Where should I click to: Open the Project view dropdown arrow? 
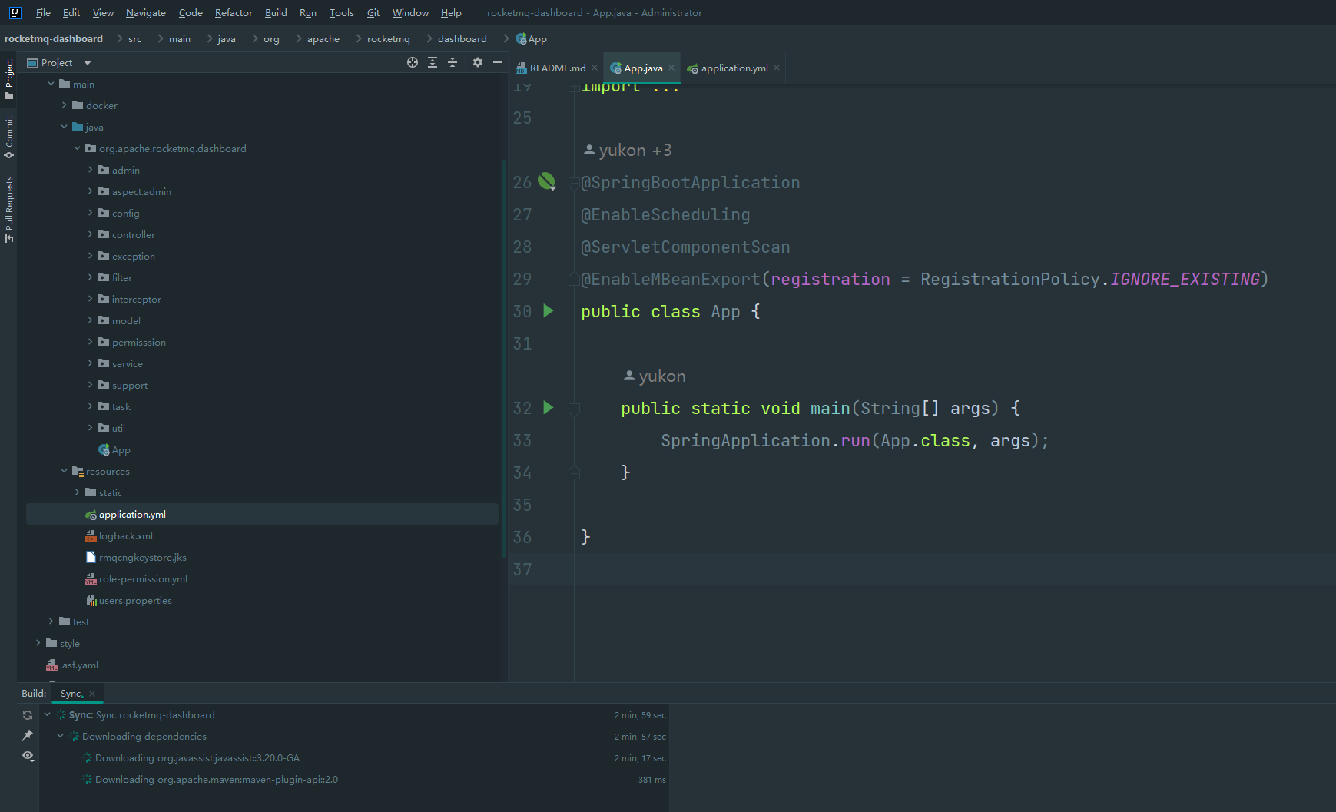[x=88, y=63]
